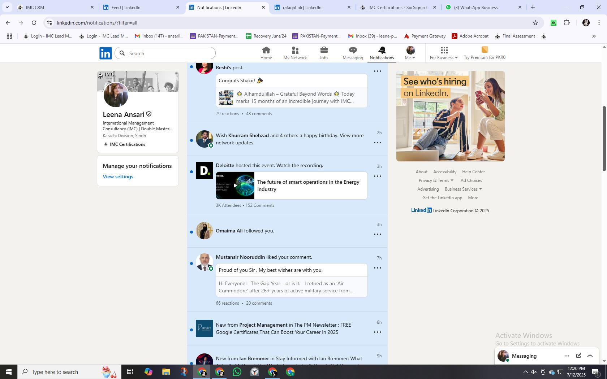Open Adobe Acrobat bookmark
Viewport: 607px width, 379px height.
470,36
